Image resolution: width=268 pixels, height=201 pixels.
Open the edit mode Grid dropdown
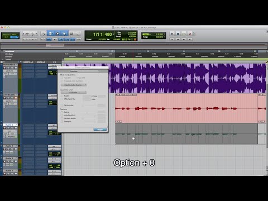(x=15, y=37)
